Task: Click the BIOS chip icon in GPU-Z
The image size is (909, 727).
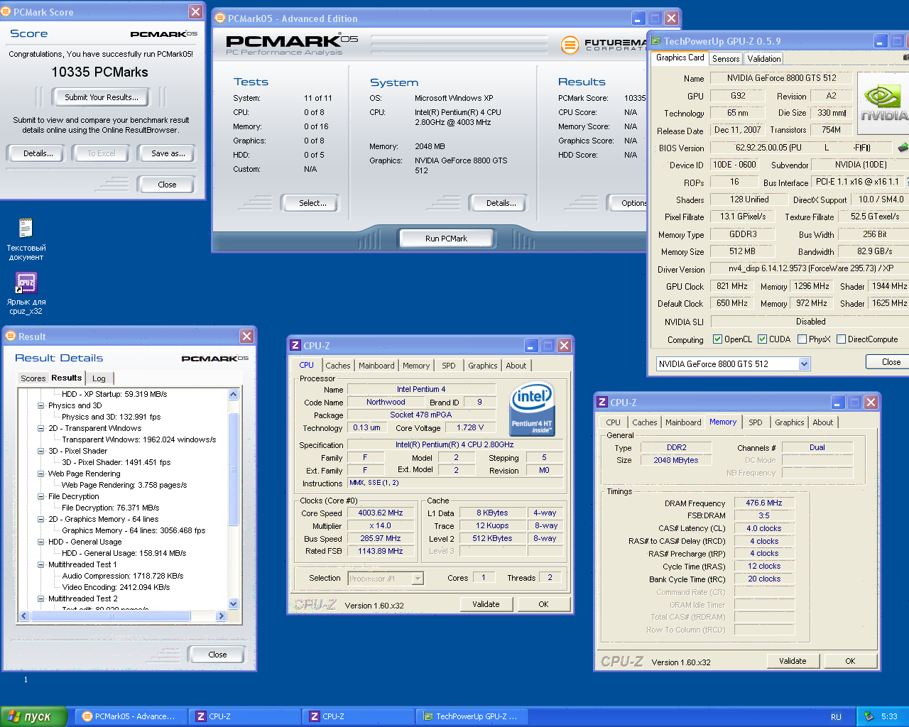Action: (903, 148)
